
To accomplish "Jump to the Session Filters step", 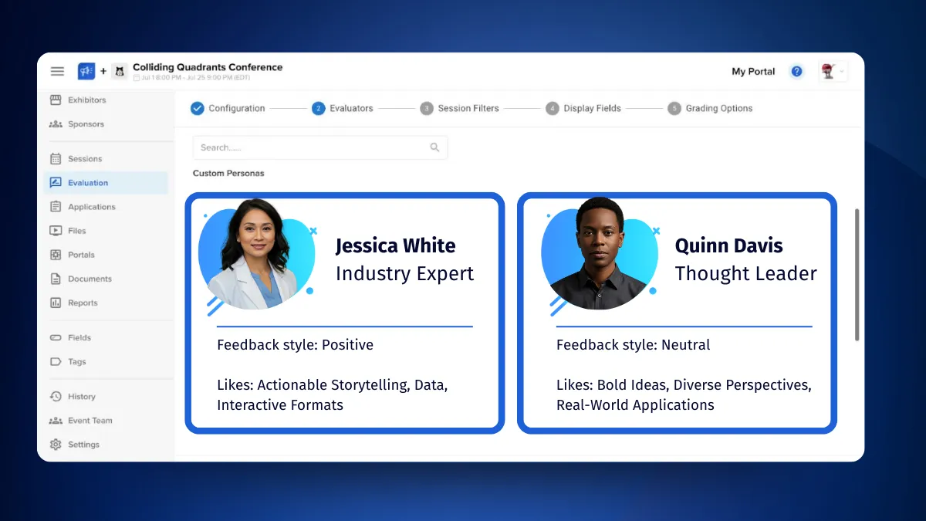I will coord(460,108).
